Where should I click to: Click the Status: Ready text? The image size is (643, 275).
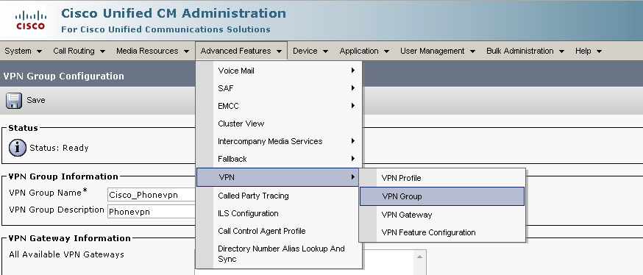coord(59,148)
